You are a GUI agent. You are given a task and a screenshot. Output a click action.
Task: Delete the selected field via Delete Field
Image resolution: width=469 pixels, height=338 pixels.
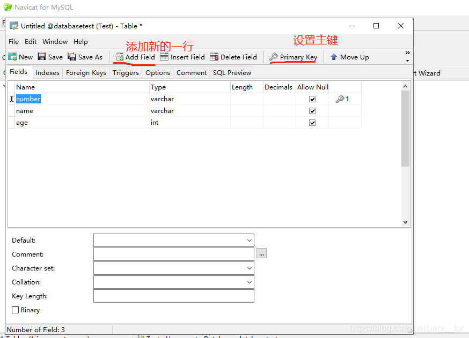pyautogui.click(x=214, y=57)
